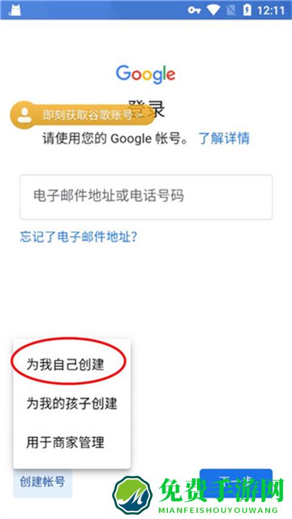Select 为我的孩子创建 from the menu
Viewport: 292px width, 519px height.
pyautogui.click(x=72, y=403)
